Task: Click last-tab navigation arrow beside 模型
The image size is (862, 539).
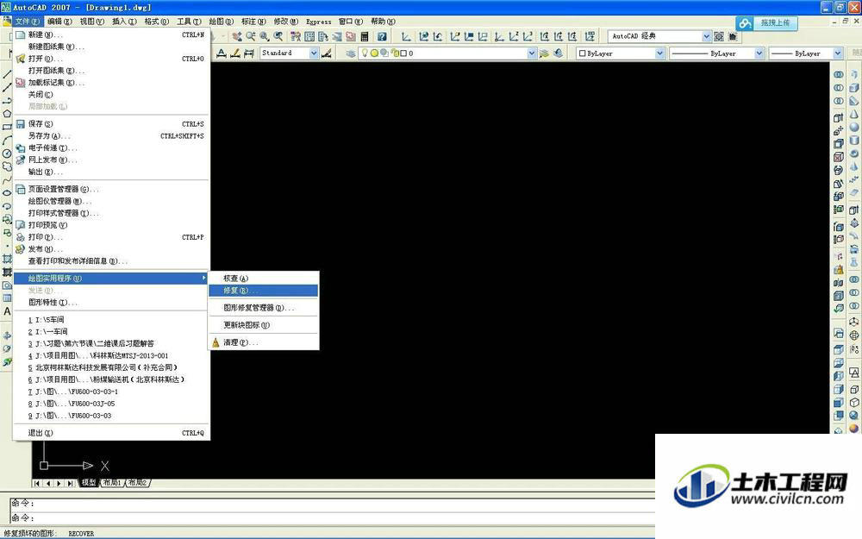Action: [70, 483]
